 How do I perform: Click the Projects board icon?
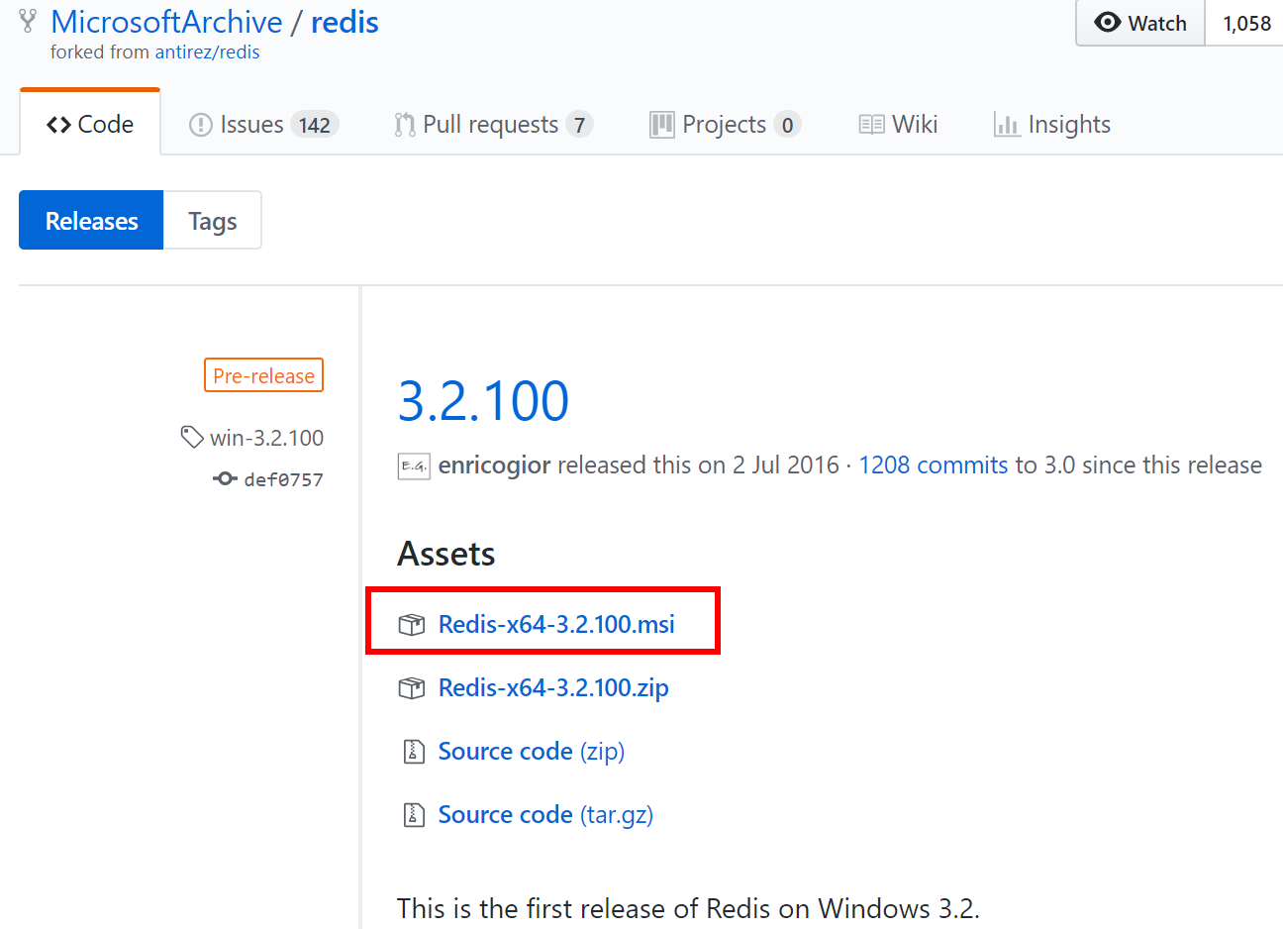(x=661, y=125)
